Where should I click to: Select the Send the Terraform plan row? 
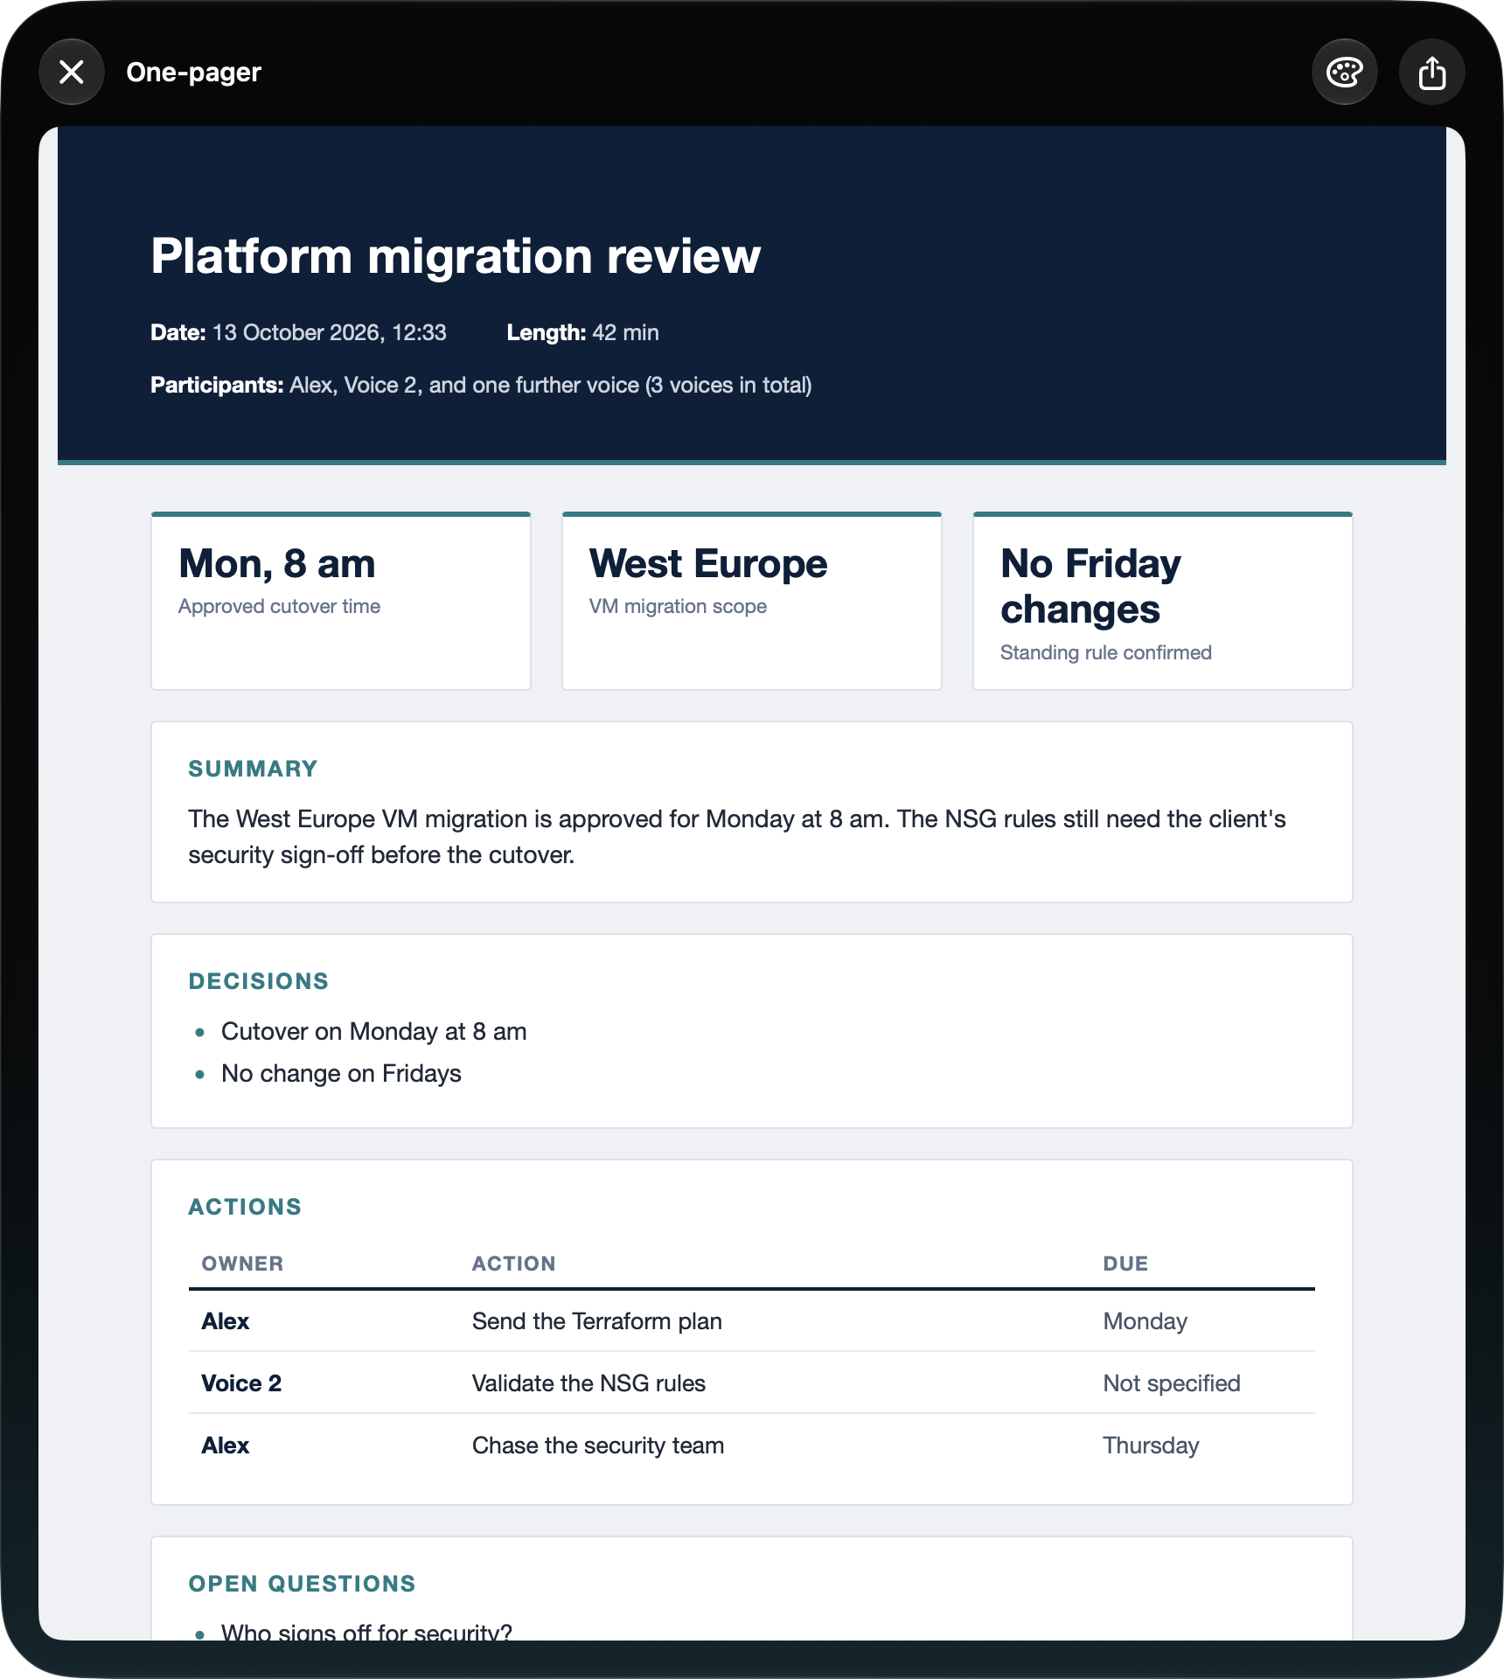coord(752,1320)
